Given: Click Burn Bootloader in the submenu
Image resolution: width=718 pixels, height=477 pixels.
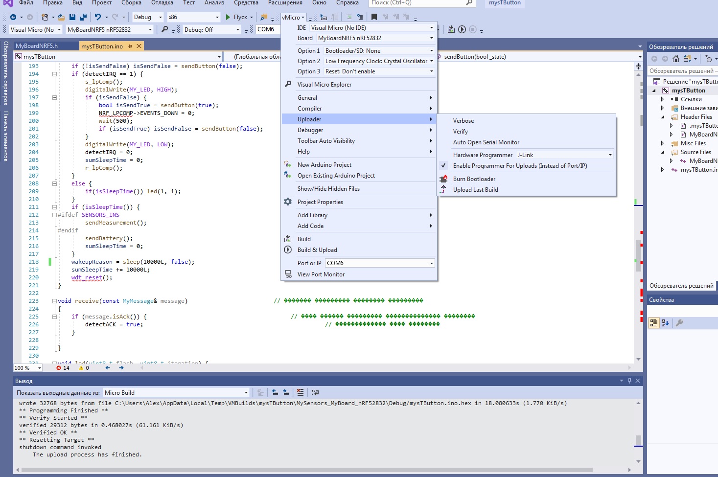Looking at the screenshot, I should pyautogui.click(x=474, y=179).
